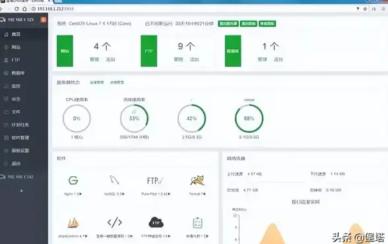
Task: Click 添加 under the 1 个 database count
Action: pos(278,59)
